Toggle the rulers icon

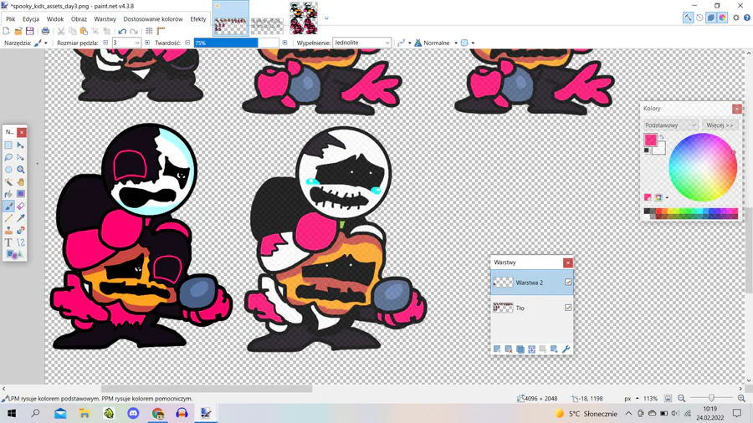point(161,31)
